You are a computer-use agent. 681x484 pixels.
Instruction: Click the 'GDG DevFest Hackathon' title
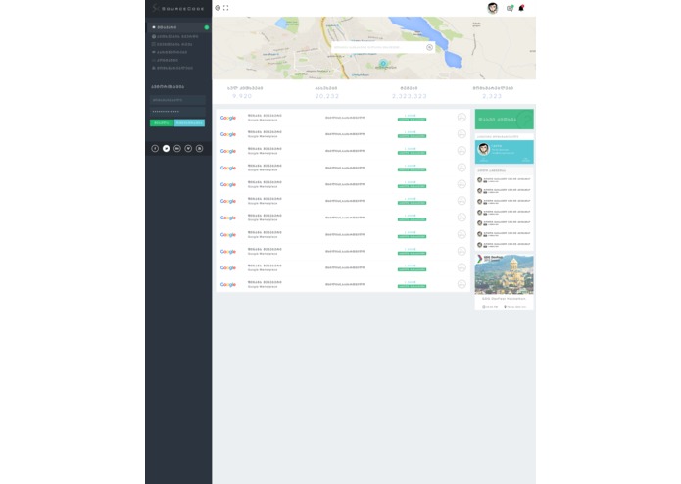(505, 299)
